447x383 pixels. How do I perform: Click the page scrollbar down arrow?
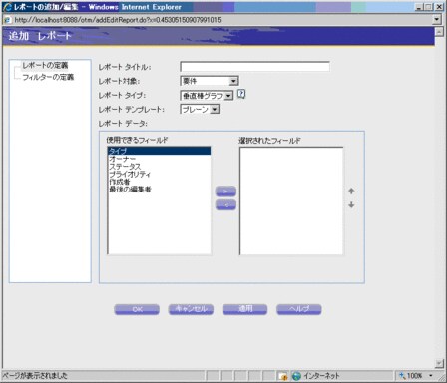coord(439,363)
